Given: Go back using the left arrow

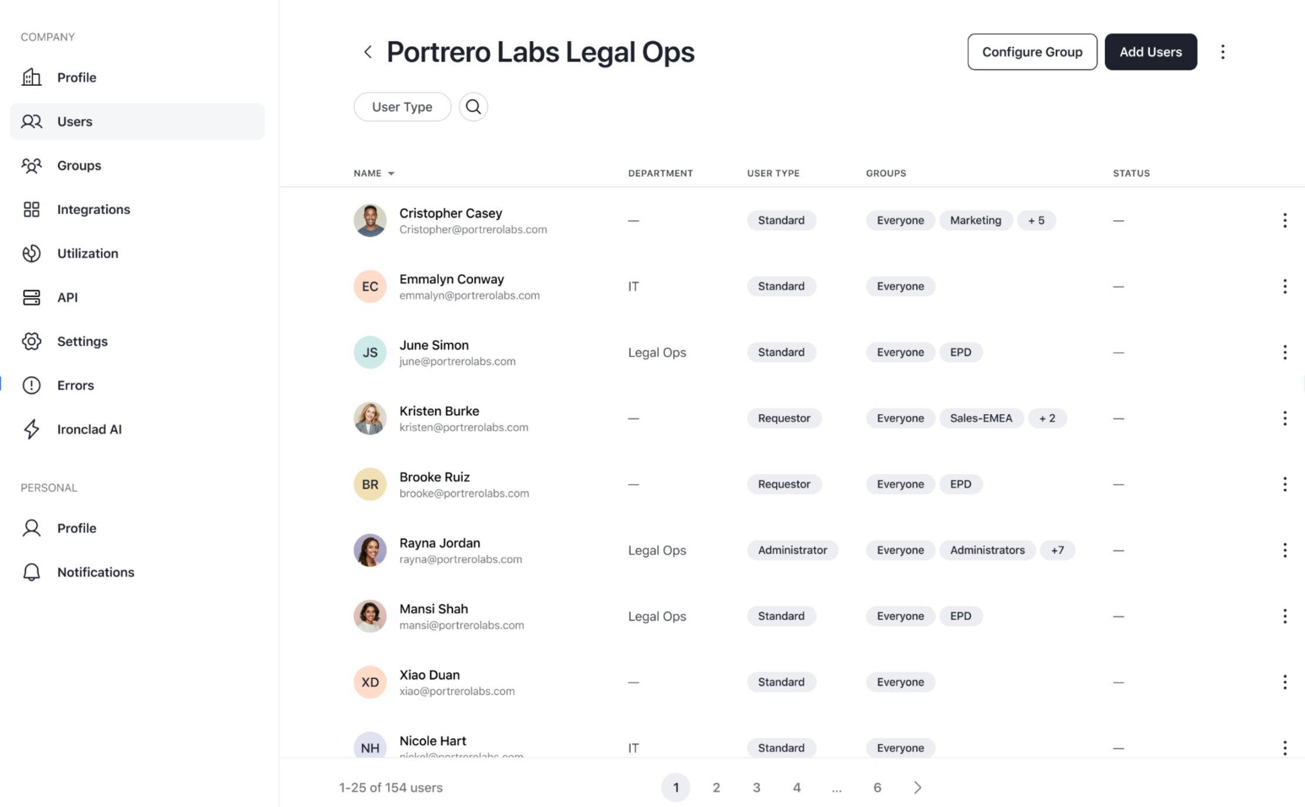Looking at the screenshot, I should [368, 52].
